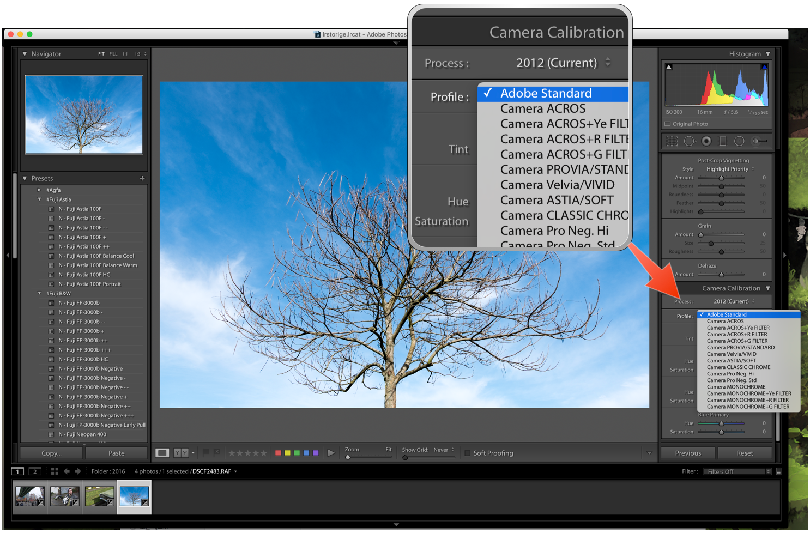Switch to Loupe view in toolbar

pyautogui.click(x=162, y=453)
